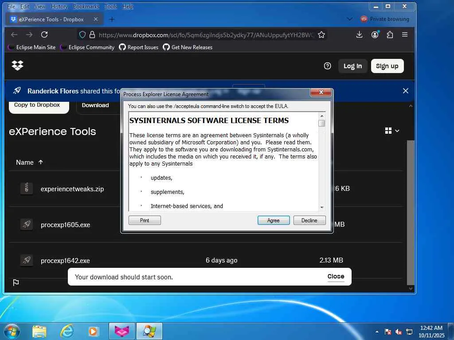The height and width of the screenshot is (340, 454).
Task: Open the browser hamburger menu
Action: coord(405,35)
